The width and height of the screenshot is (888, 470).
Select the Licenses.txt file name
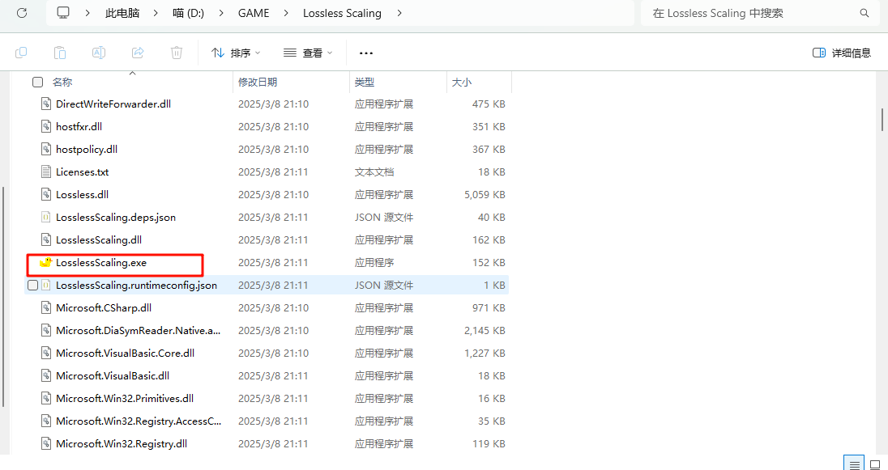point(82,172)
